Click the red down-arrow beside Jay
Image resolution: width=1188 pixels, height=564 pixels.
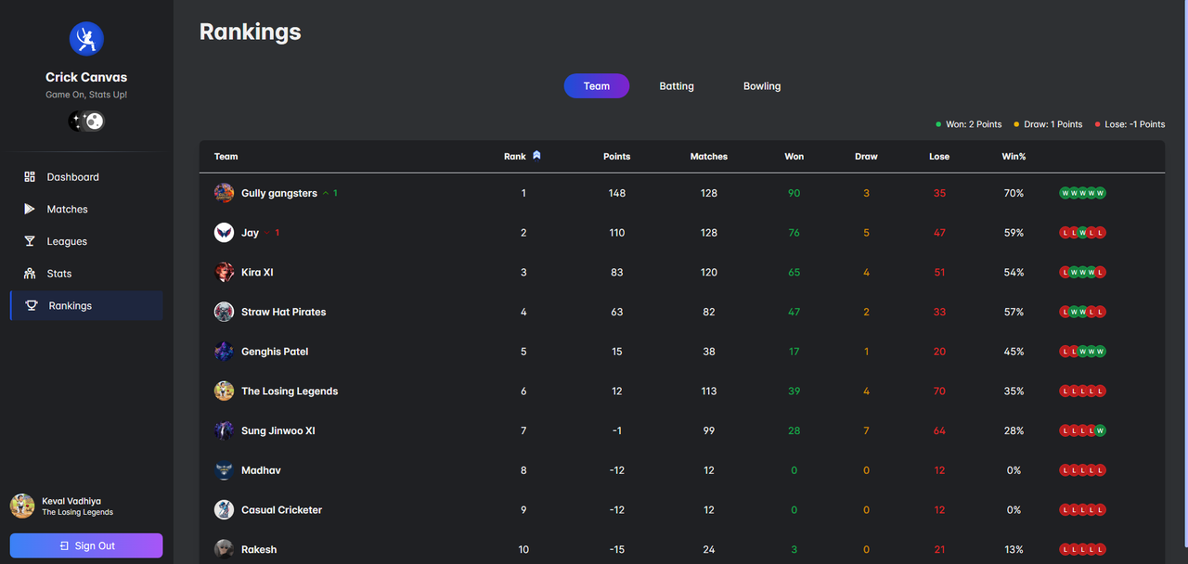click(x=267, y=233)
